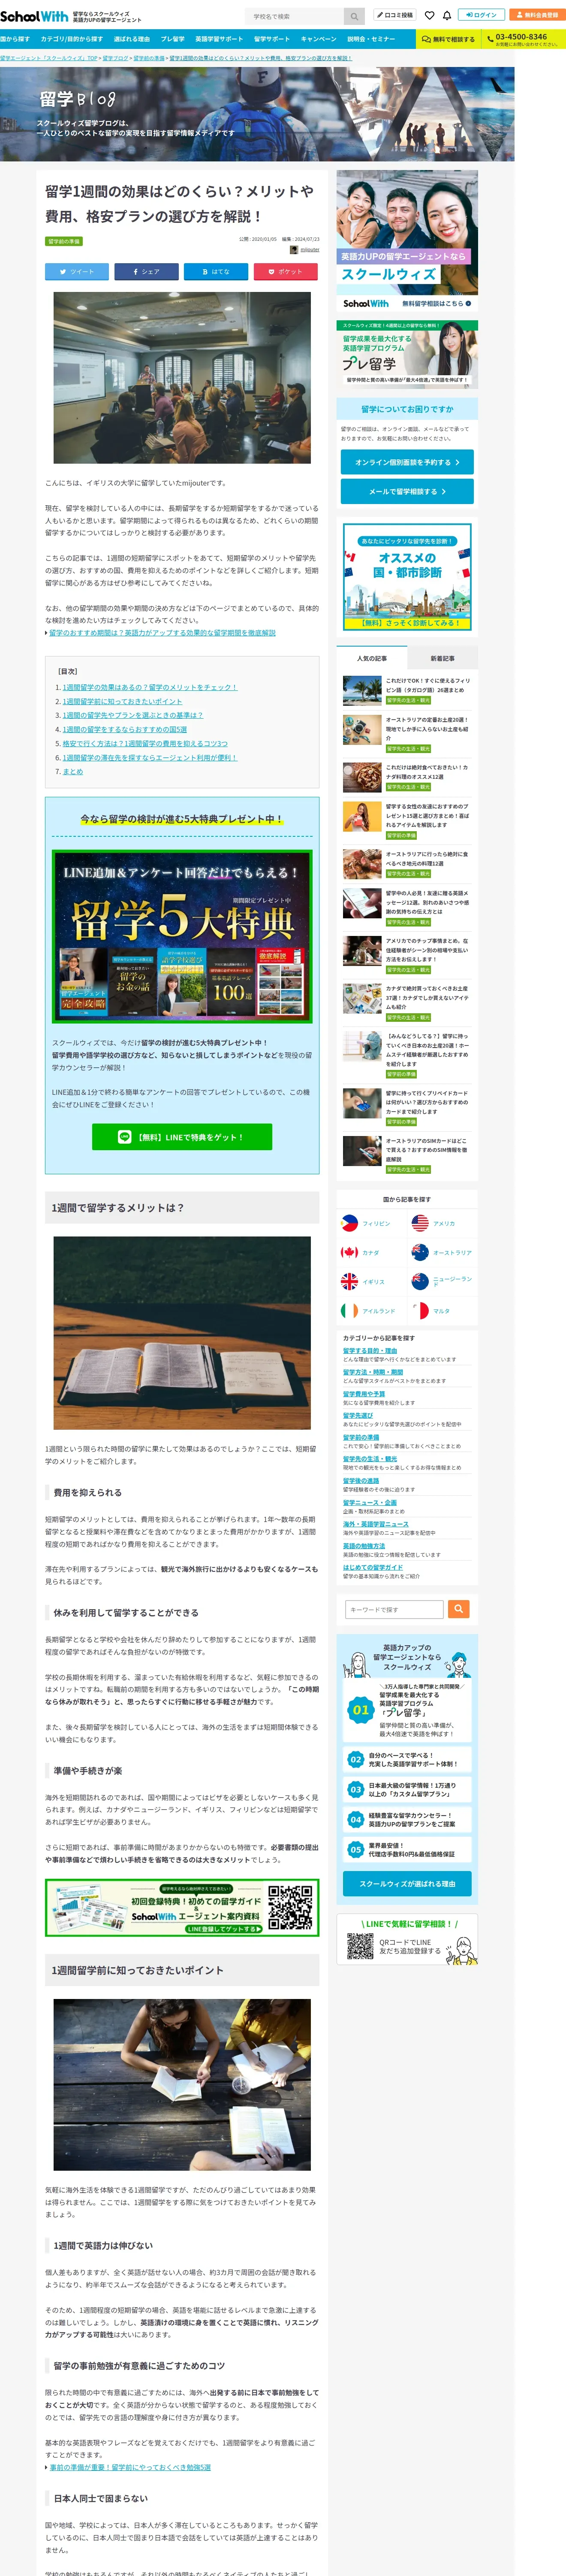Click the magnifier search button in the header
Screen dimensions: 566x2576
click(x=354, y=16)
